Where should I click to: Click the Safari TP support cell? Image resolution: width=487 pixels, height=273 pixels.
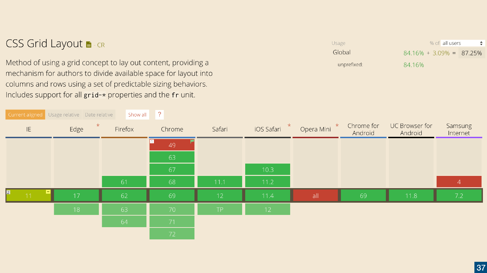pyautogui.click(x=220, y=209)
